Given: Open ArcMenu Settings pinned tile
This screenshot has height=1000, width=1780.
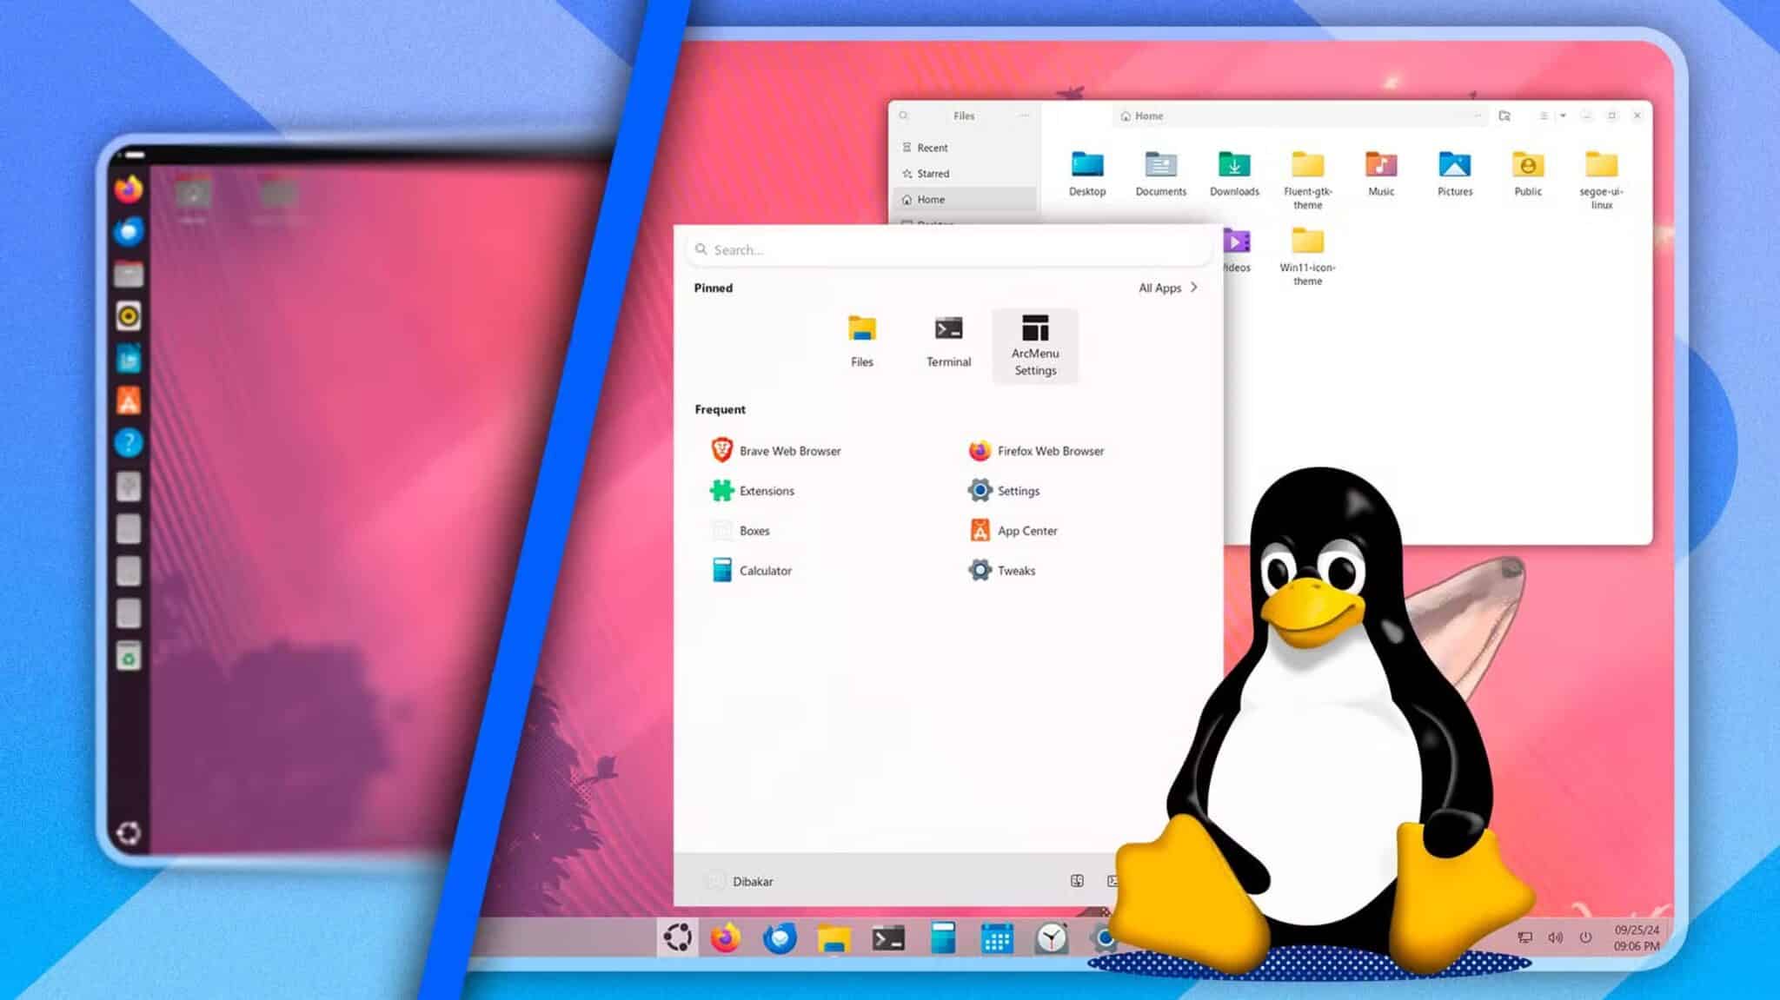Looking at the screenshot, I should tap(1035, 346).
